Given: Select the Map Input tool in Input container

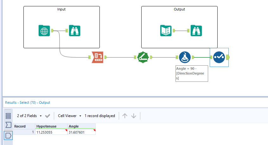Looking at the screenshot, I should (44, 31).
